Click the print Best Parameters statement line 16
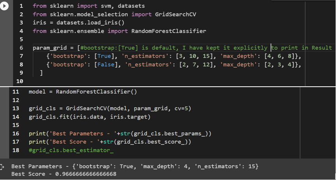This screenshot has width=336, height=180. tap(120, 134)
